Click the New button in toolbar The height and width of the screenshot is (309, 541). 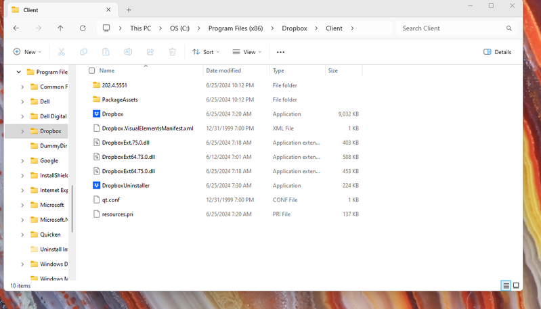click(x=27, y=52)
